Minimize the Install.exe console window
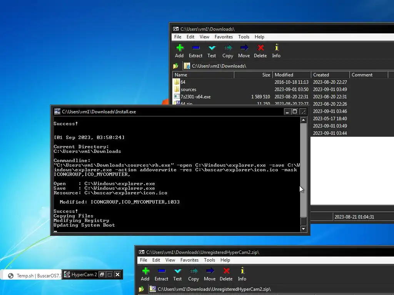Screen dimensions: 394x295 point(287,112)
